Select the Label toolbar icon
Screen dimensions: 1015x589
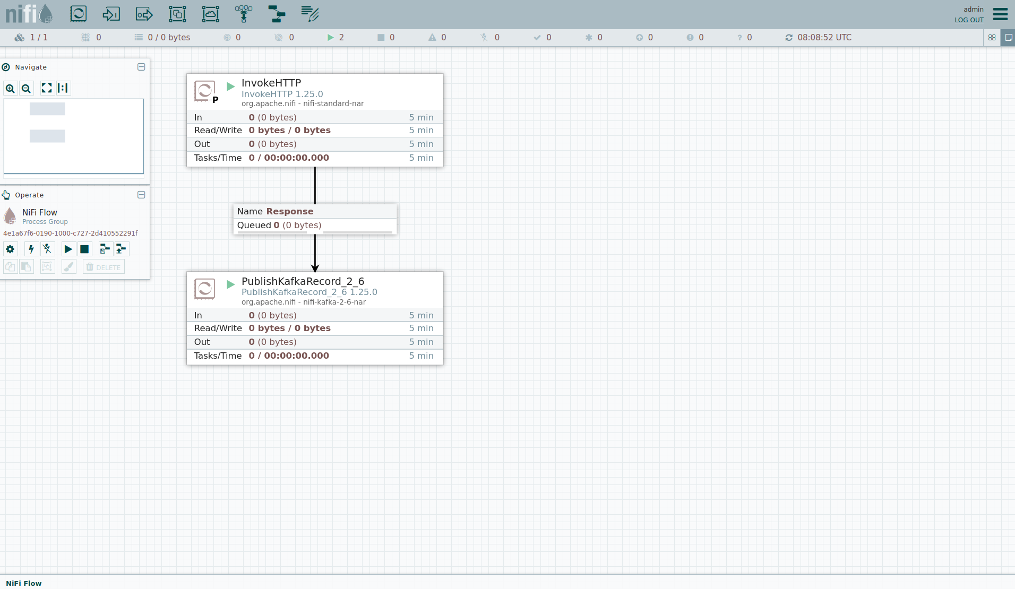(309, 14)
